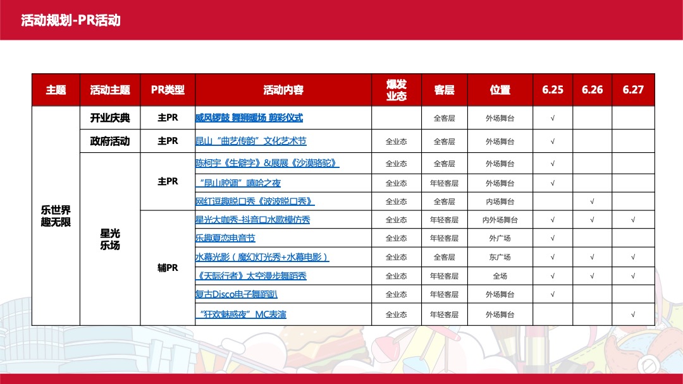The width and height of the screenshot is (683, 384).
Task: Click the slide title 活动规划-PR活动
Action: point(71,19)
